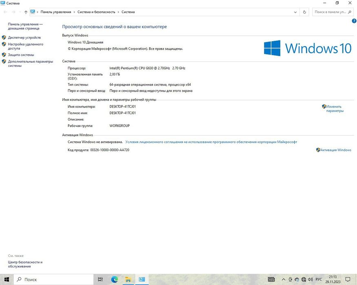The width and height of the screenshot is (357, 285).
Task: Expand the address bar history dropdown
Action: click(295, 12)
